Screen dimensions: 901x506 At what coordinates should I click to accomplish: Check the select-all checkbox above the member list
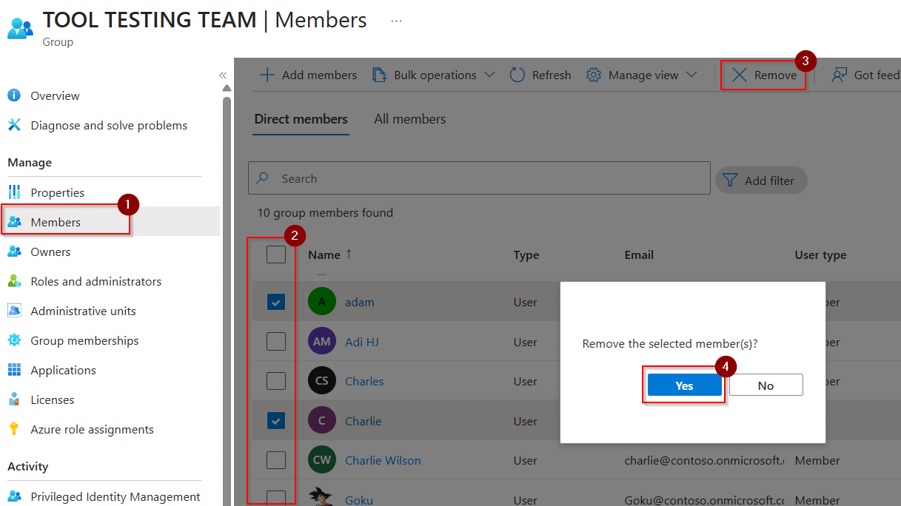click(x=275, y=254)
